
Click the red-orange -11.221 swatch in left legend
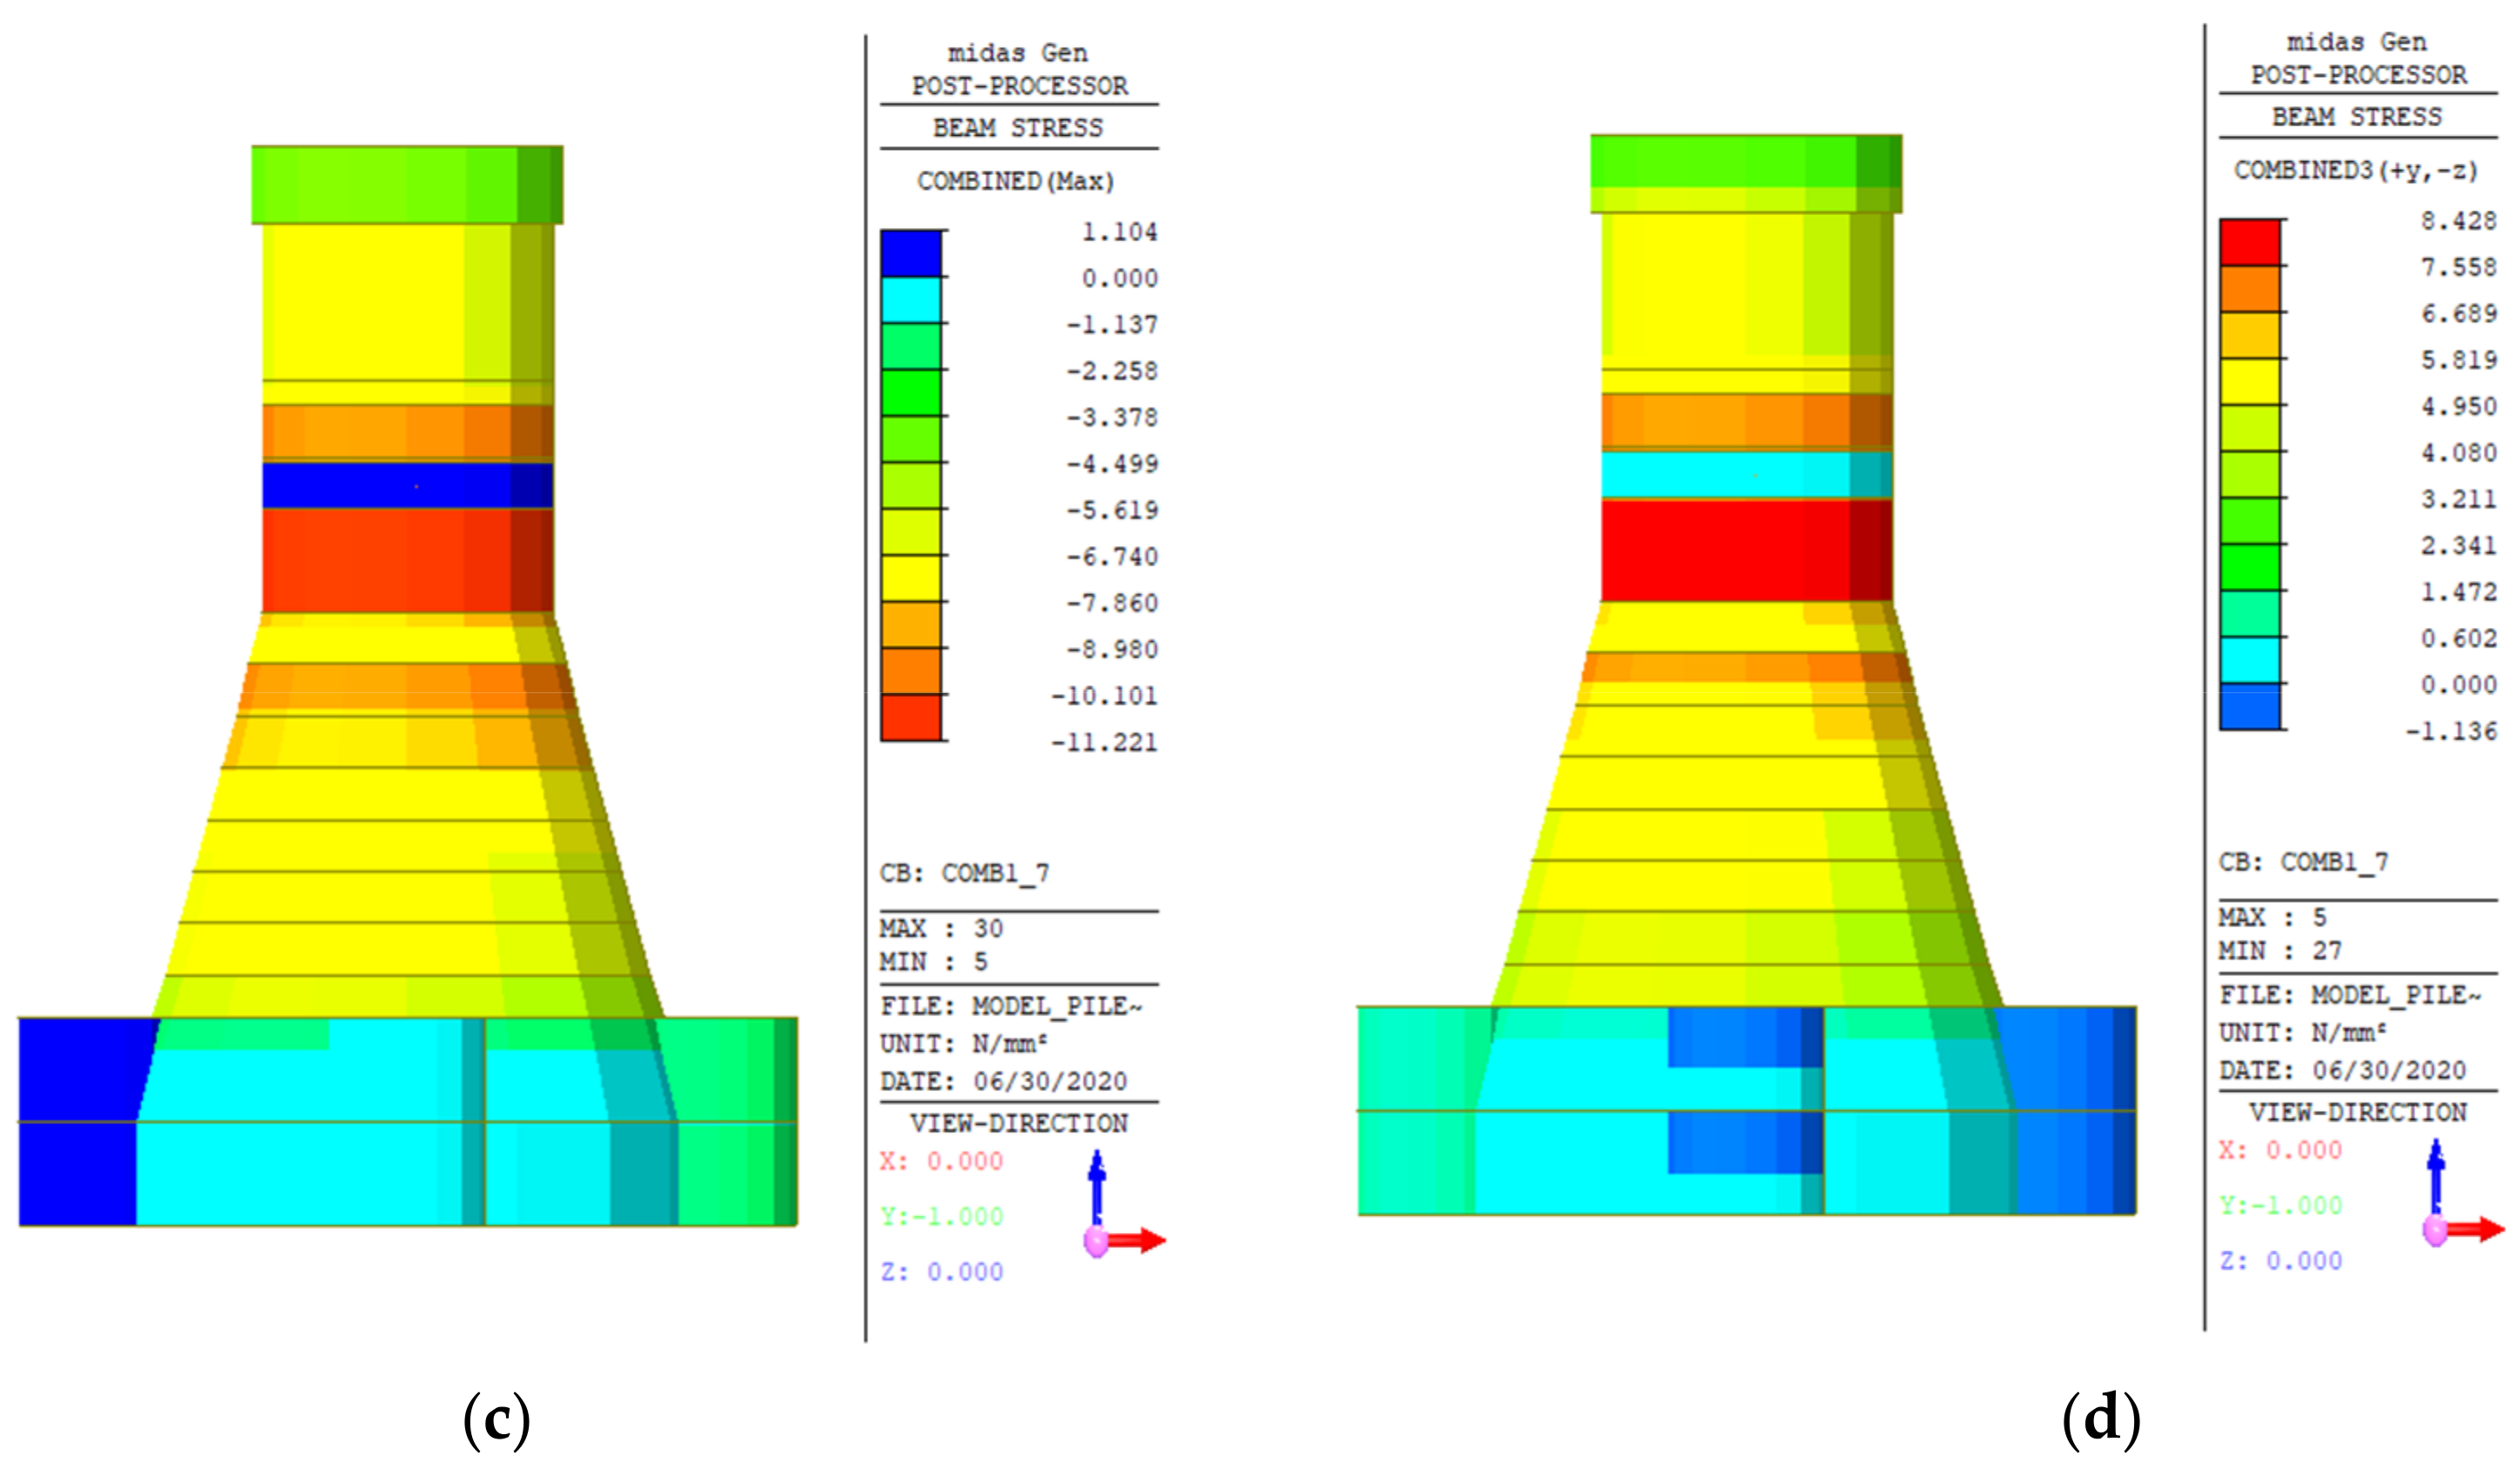coord(910,718)
